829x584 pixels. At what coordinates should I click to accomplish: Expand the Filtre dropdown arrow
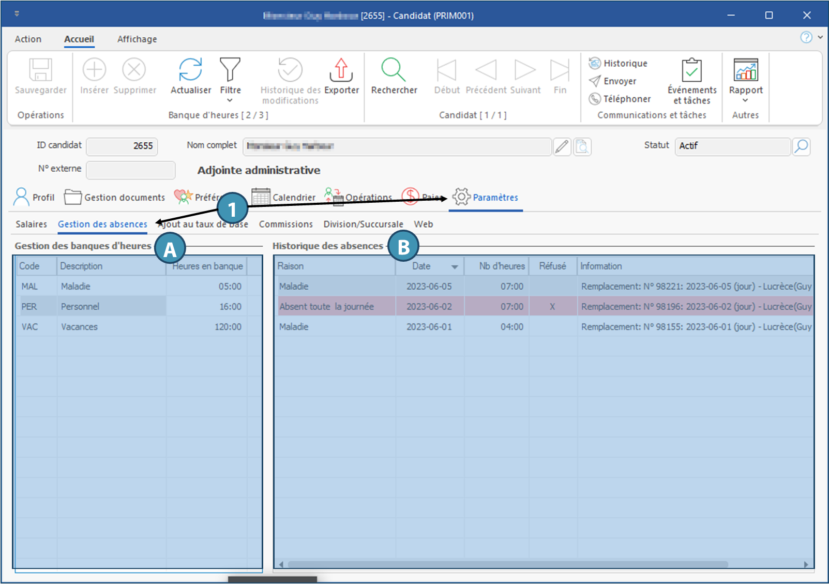(230, 100)
